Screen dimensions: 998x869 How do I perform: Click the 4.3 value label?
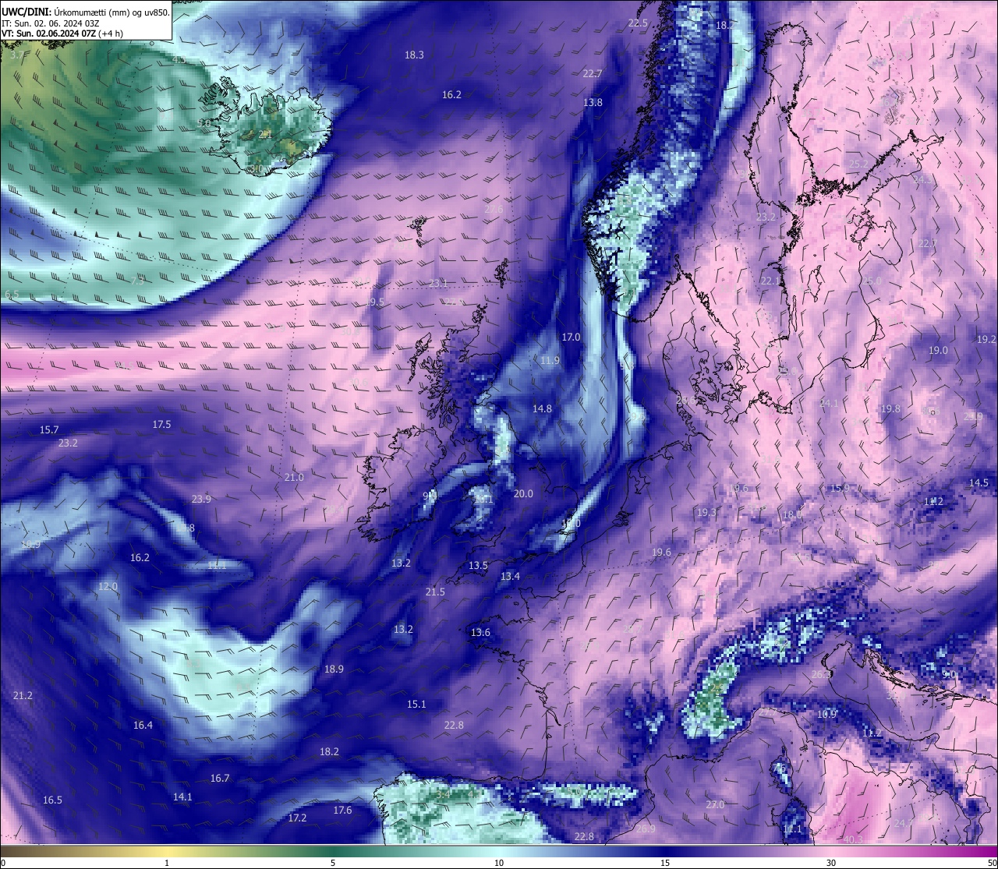pos(179,58)
